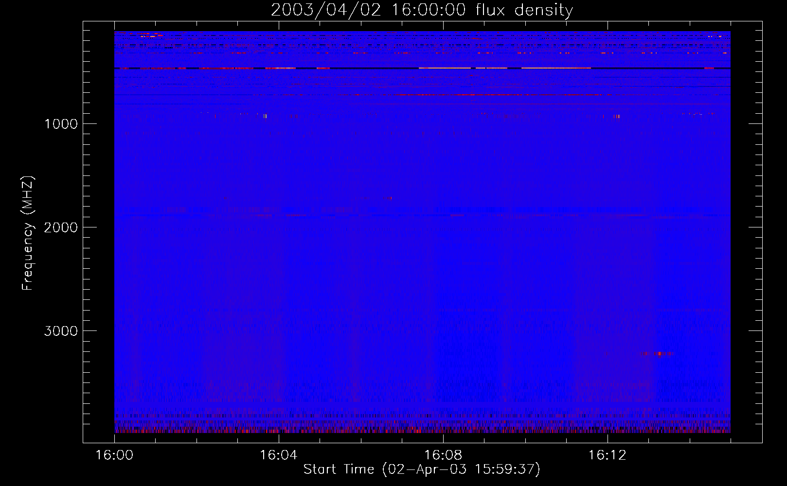Click the '16:04' time tick label

tap(279, 455)
